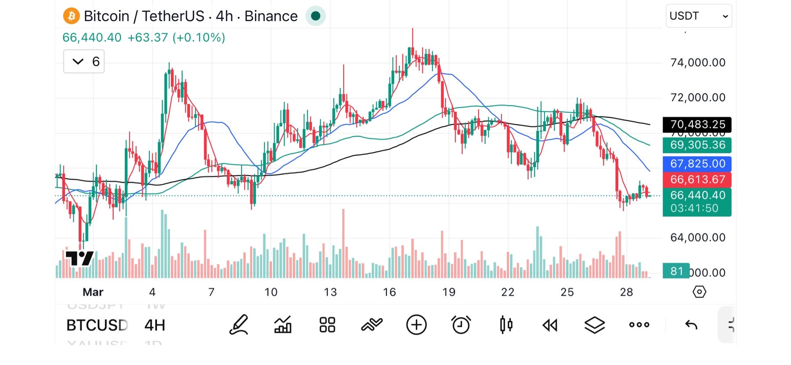Select the red 66,613.67 price label
Image resolution: width=791 pixels, height=365 pixels.
tap(697, 180)
